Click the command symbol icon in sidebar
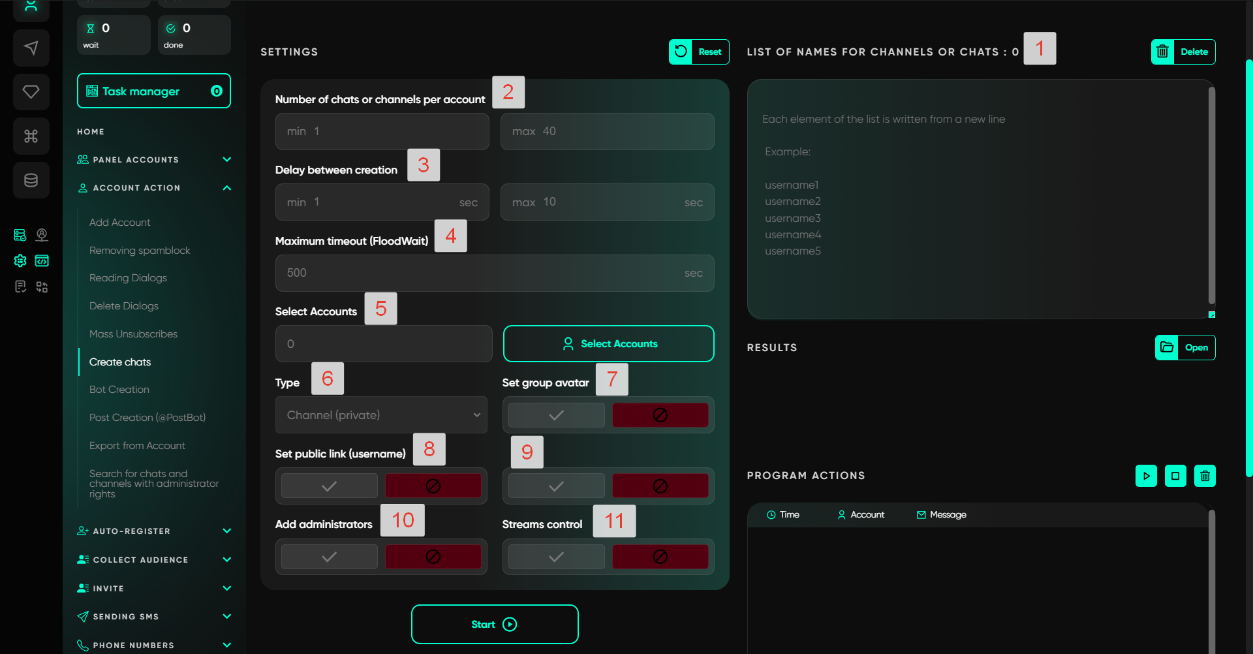 (31, 136)
